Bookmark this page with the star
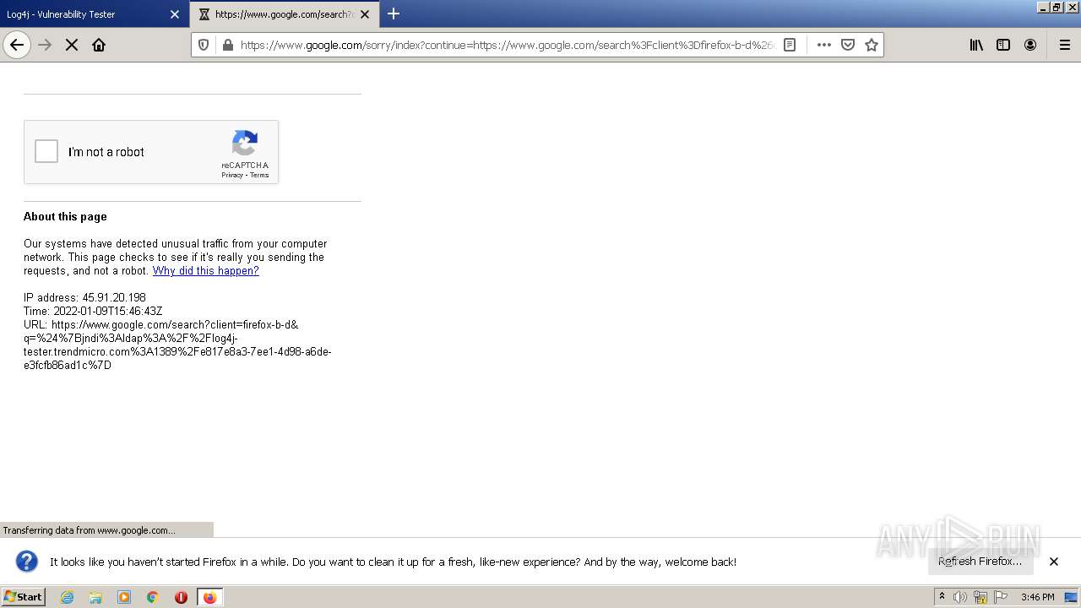Screen dimensions: 1081x608 tap(872, 45)
